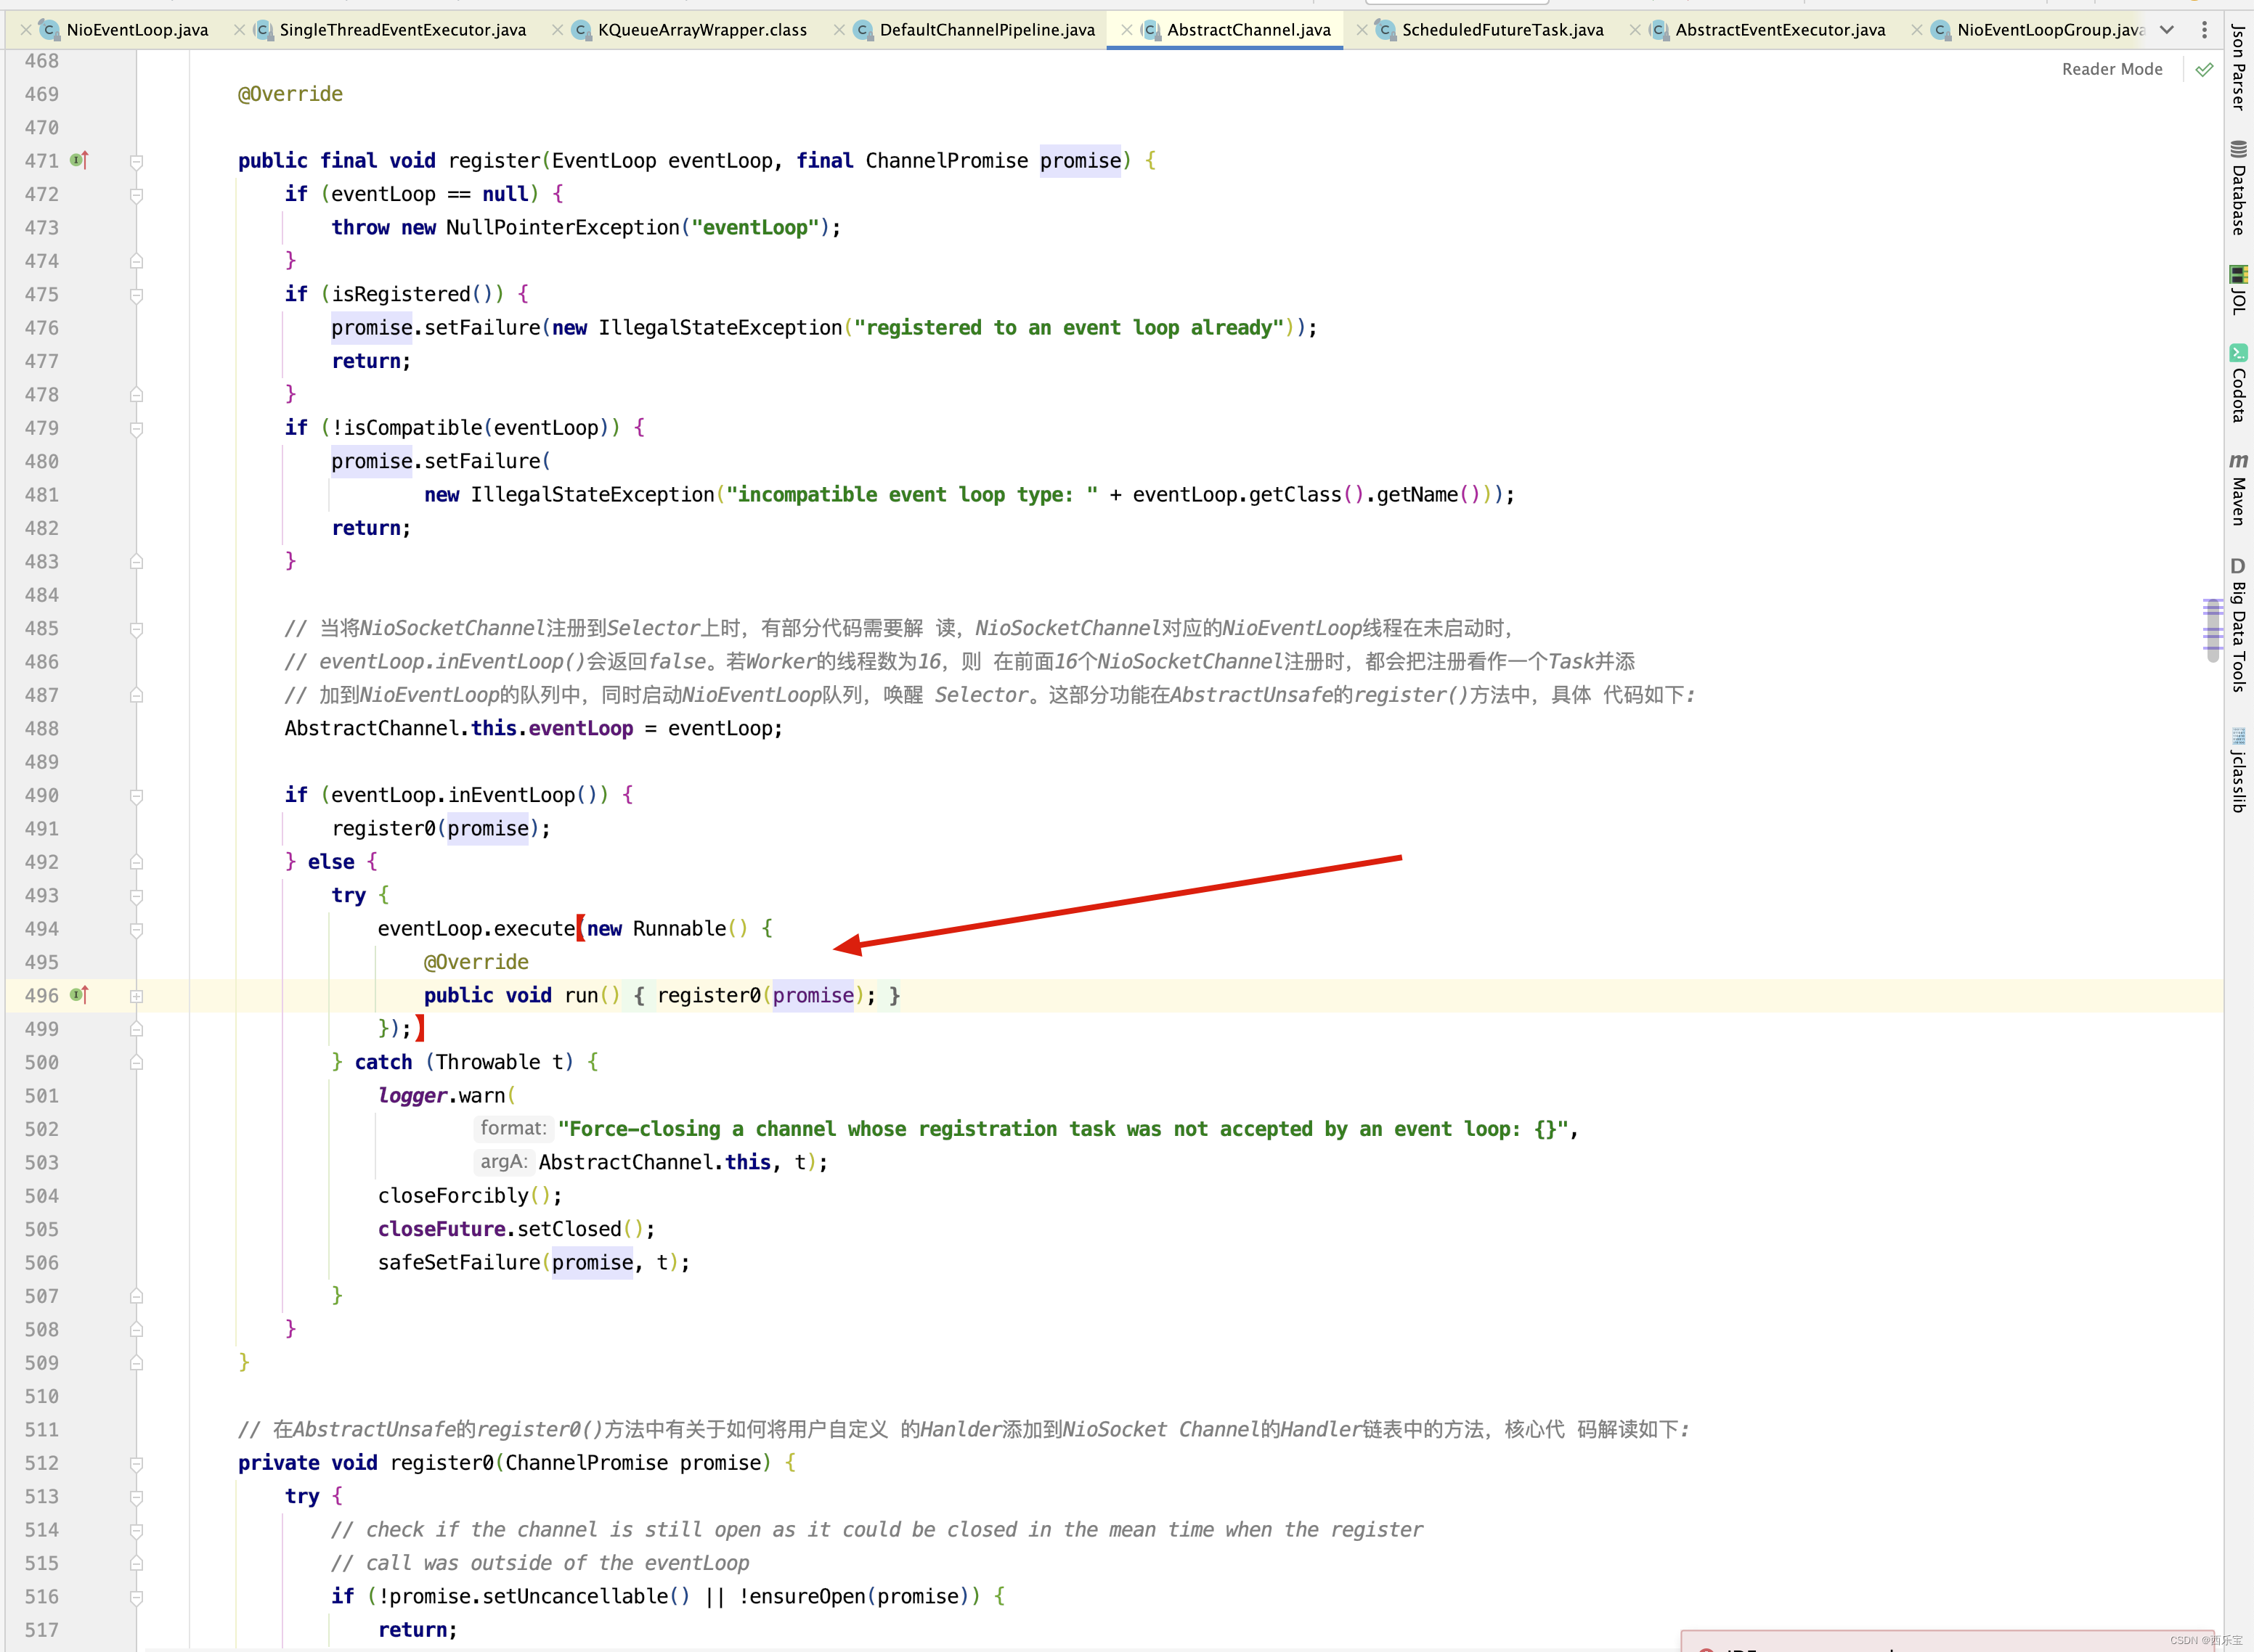The image size is (2254, 1652).
Task: Collapse the register method at line 471
Action: click(x=136, y=161)
